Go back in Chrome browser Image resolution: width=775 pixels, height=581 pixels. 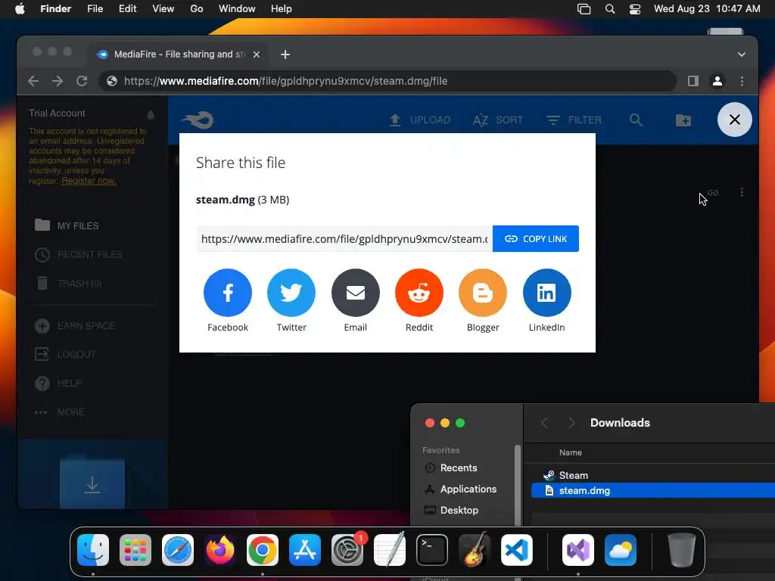[x=33, y=81]
